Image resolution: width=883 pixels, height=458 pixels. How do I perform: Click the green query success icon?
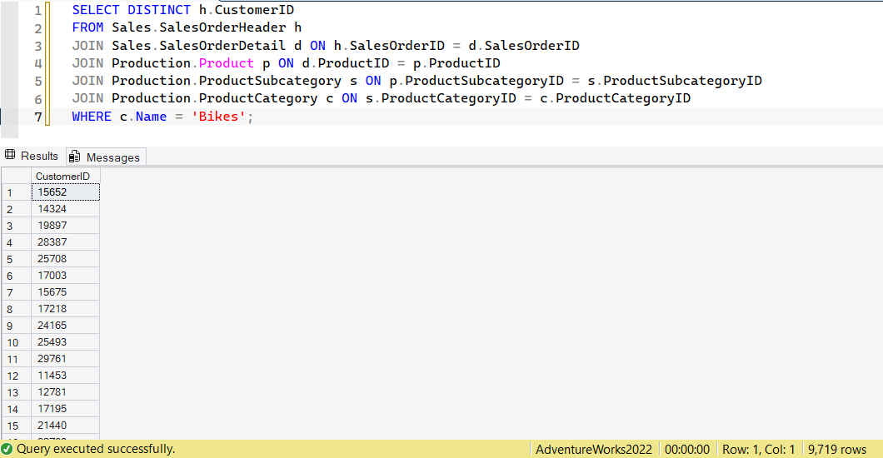[x=7, y=449]
